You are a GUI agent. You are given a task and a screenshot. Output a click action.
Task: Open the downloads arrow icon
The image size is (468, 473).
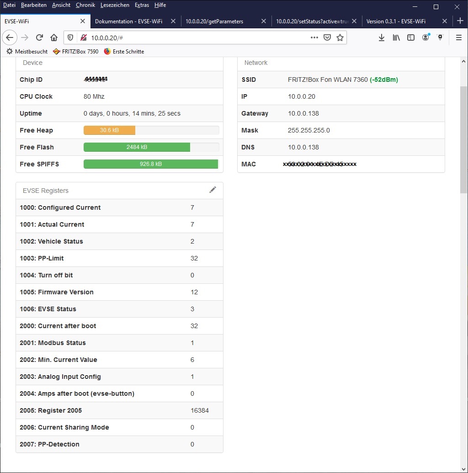[382, 38]
